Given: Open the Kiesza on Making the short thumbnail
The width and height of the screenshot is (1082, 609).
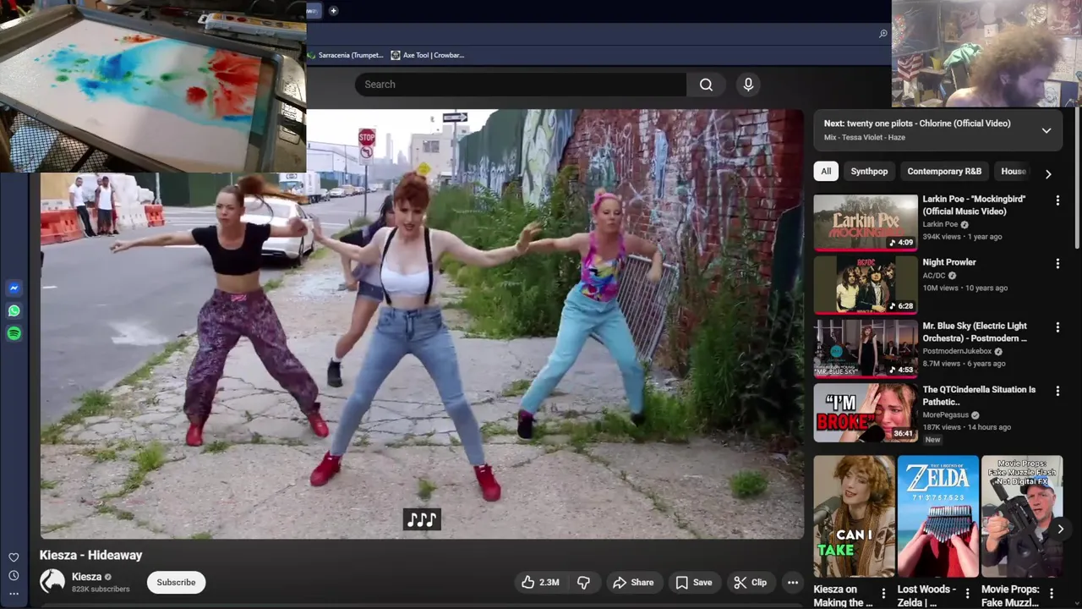Looking at the screenshot, I should tap(854, 517).
